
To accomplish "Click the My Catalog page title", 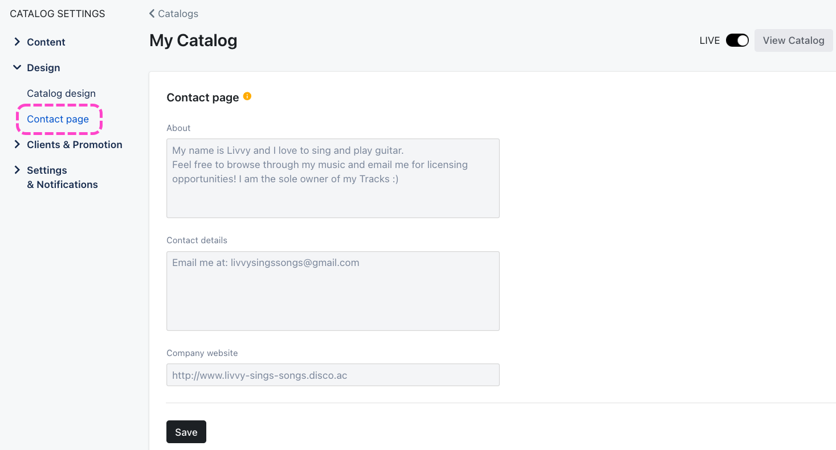I will click(x=193, y=40).
